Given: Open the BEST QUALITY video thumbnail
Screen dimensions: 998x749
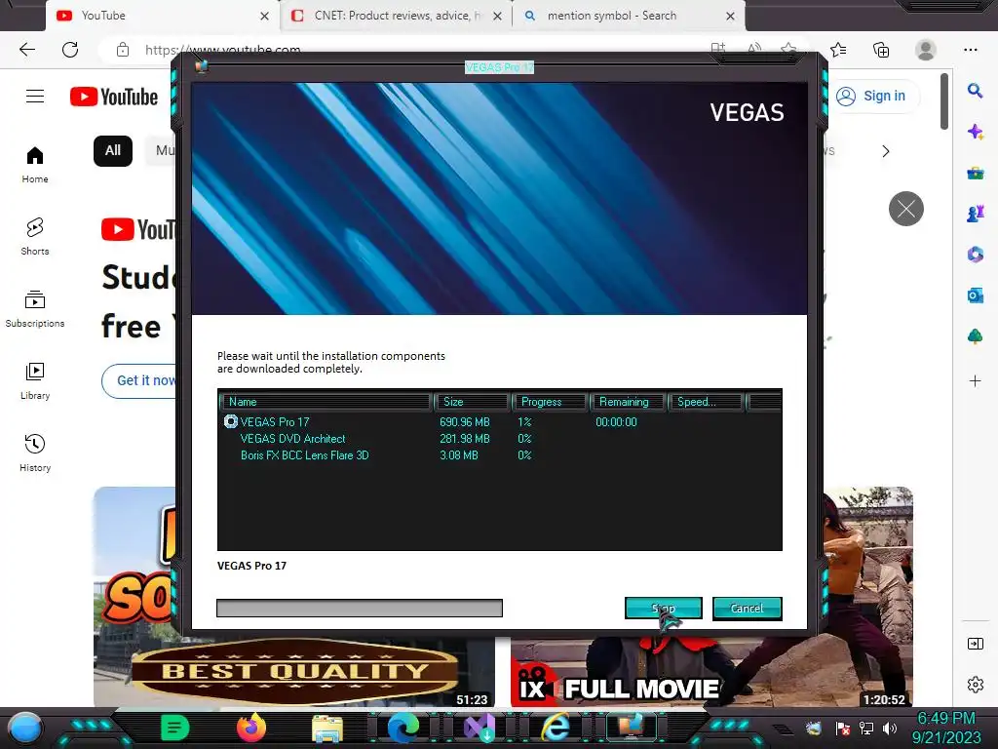Looking at the screenshot, I should (x=294, y=672).
